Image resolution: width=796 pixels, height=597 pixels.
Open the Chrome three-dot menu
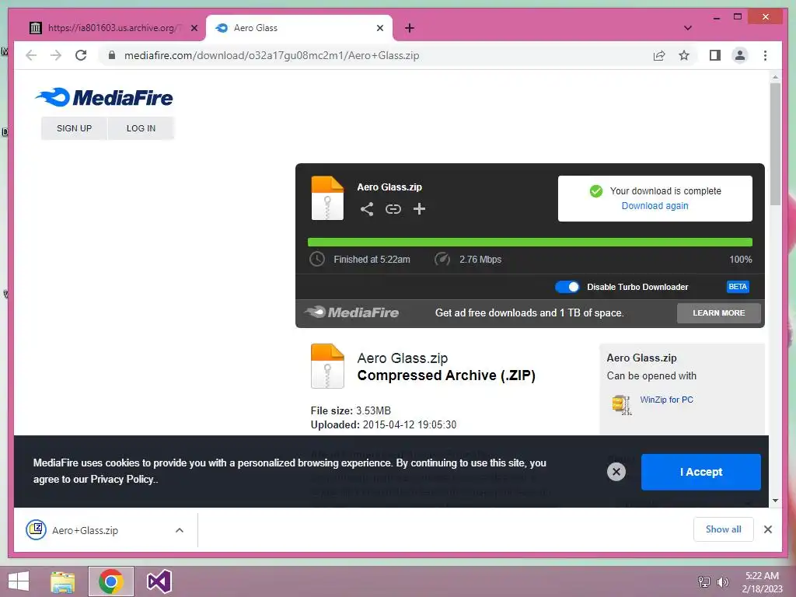click(765, 55)
